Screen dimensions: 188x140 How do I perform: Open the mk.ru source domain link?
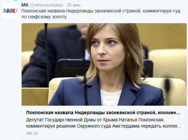(32, 133)
